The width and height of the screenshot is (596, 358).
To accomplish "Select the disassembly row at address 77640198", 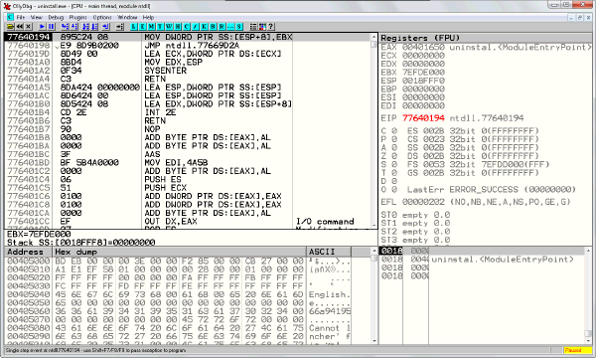I will 188,46.
